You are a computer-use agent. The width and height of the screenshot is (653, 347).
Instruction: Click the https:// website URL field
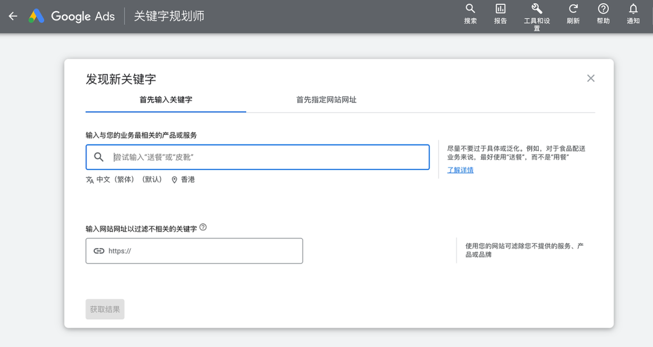[x=194, y=251]
